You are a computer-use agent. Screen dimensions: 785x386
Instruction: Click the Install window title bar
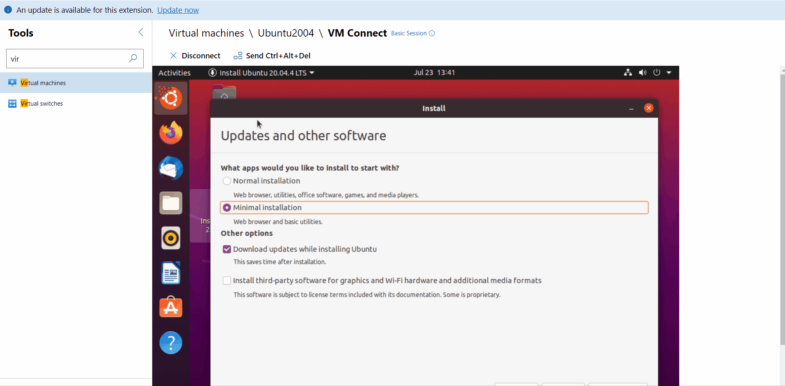pyautogui.click(x=434, y=108)
